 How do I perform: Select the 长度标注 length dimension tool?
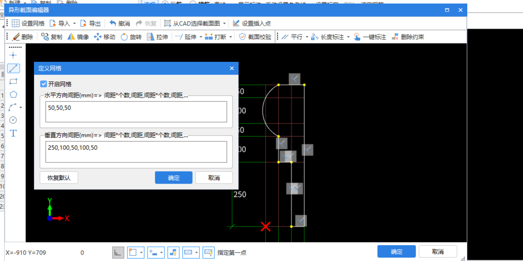point(327,37)
